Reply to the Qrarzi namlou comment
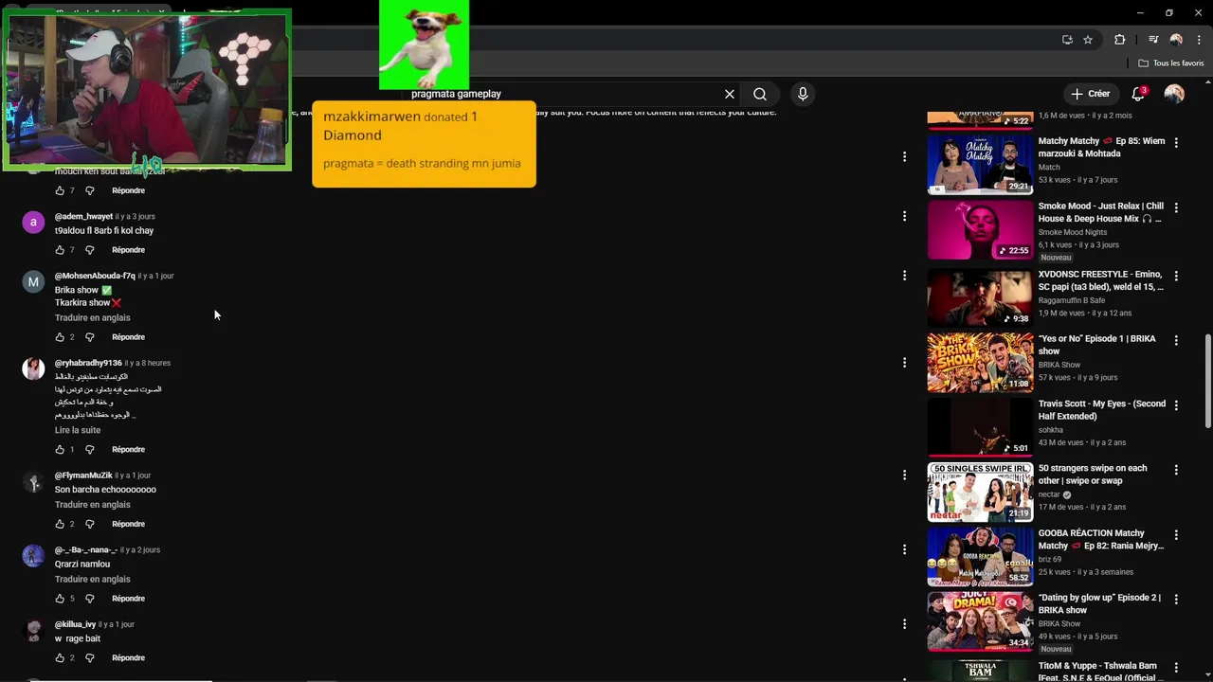Screen dimensions: 1213x682 point(128,599)
